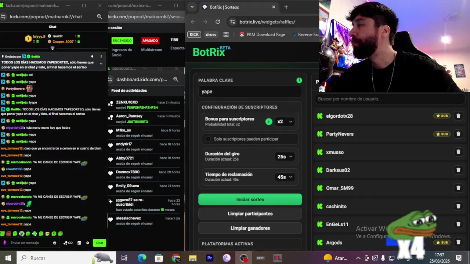This screenshot has height=264, width=470.
Task: Open the emoji picker in chat input
Action: (55, 243)
